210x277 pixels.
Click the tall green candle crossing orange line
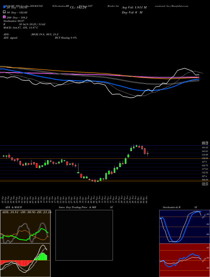coord(126,161)
